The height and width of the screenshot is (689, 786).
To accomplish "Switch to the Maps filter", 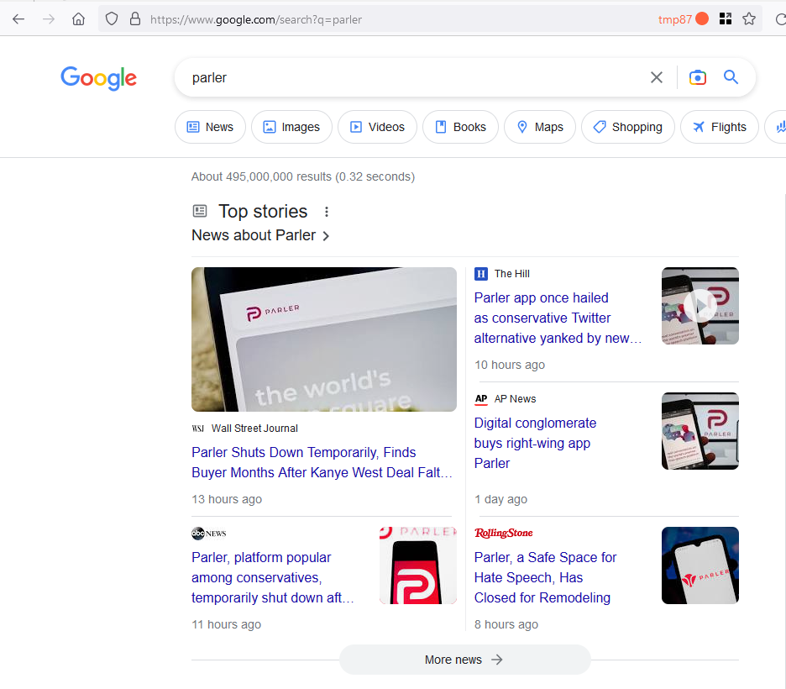I will [x=540, y=127].
